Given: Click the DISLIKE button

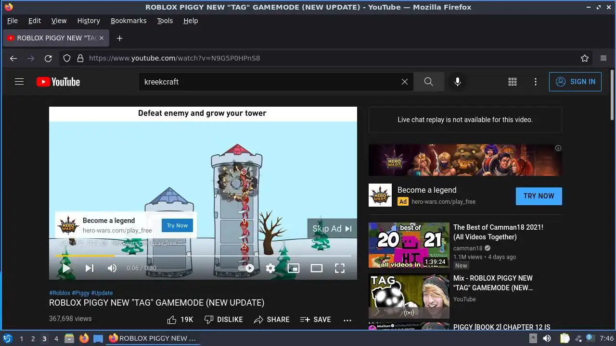Looking at the screenshot, I should pyautogui.click(x=223, y=320).
